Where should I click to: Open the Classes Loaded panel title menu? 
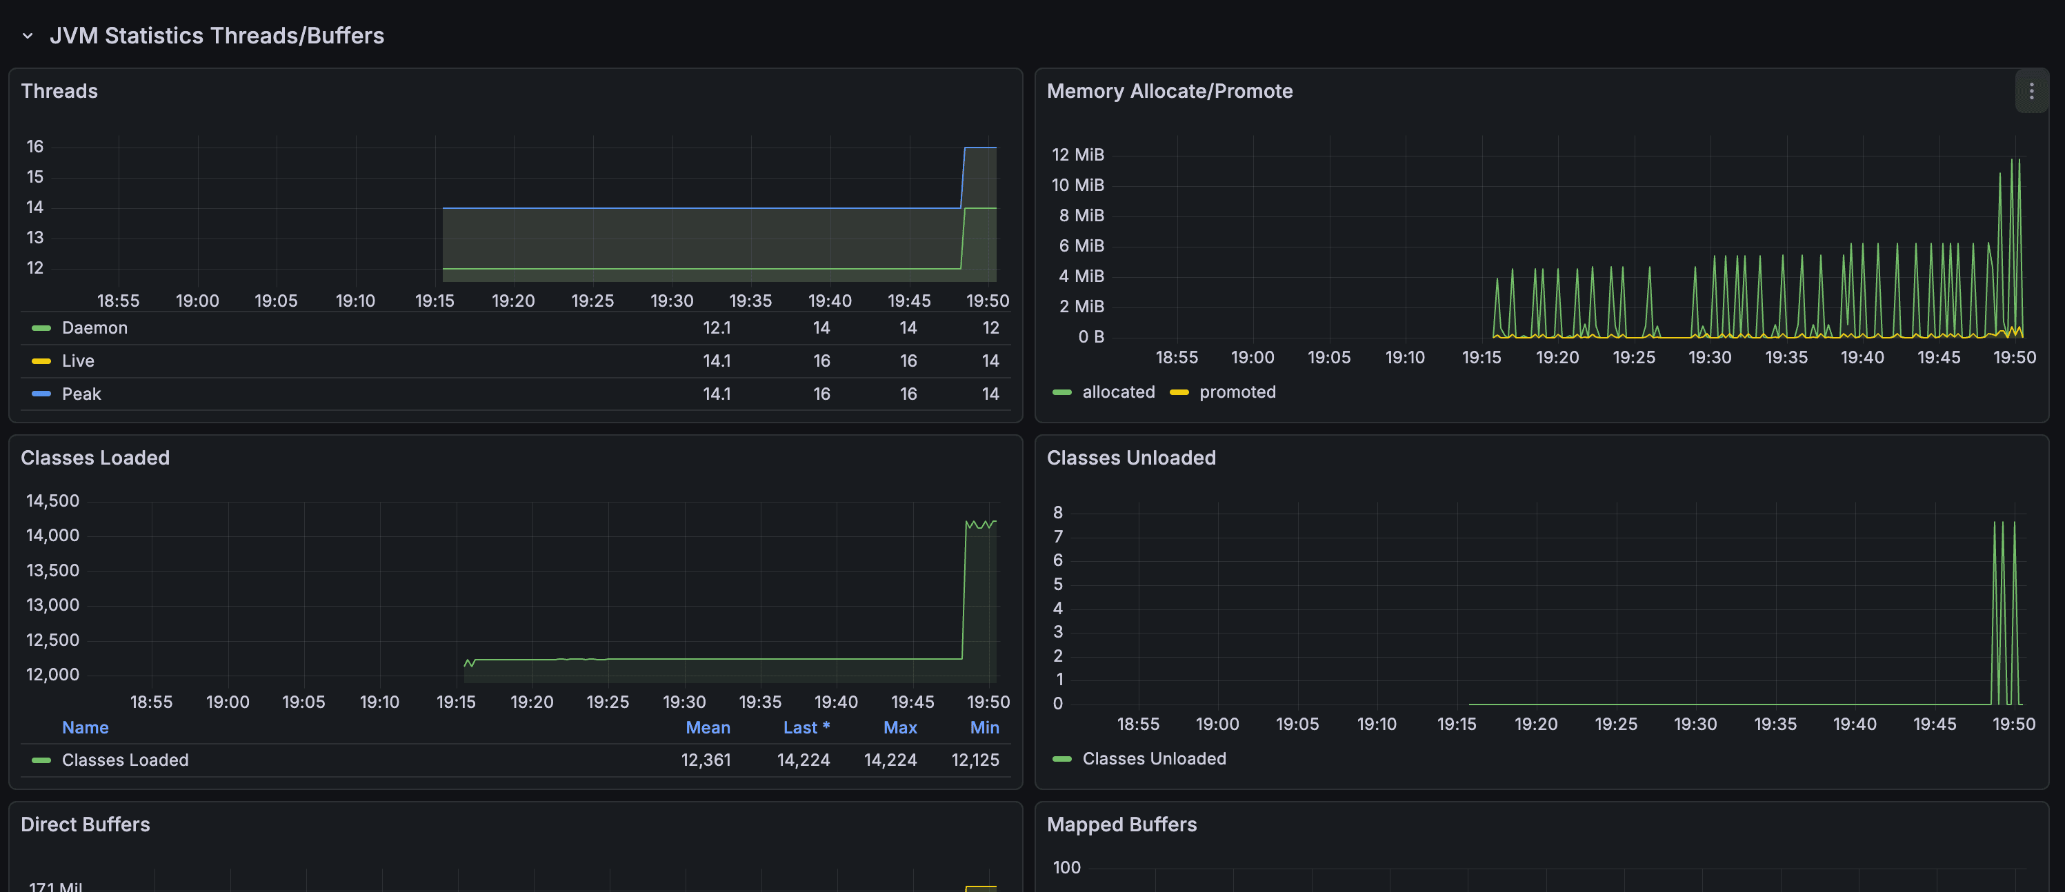pos(94,458)
